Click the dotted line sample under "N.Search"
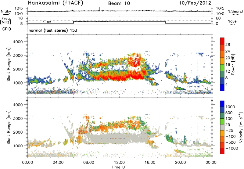This screenshot has height=169, width=244. point(236,15)
